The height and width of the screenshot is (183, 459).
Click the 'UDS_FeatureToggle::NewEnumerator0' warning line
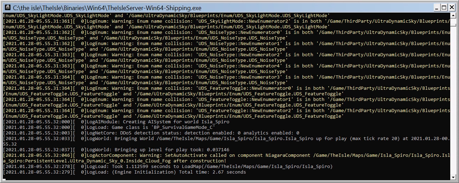pos(227,91)
